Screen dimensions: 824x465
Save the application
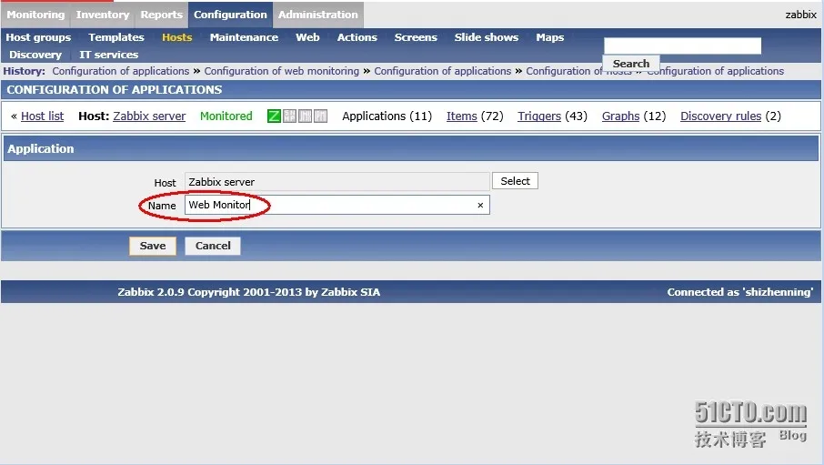point(153,246)
